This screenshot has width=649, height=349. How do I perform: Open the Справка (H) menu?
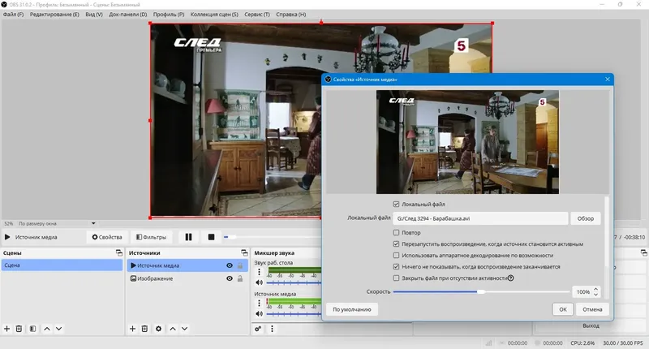[x=291, y=14]
